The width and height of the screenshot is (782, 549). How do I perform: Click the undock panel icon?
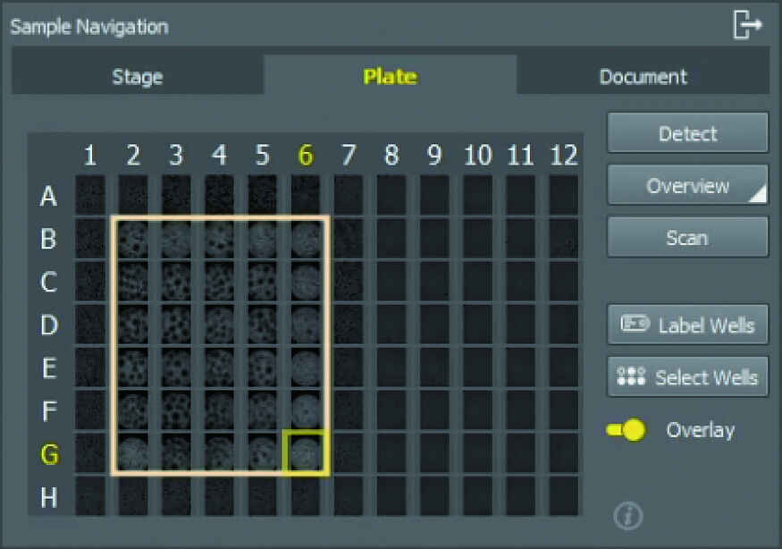pyautogui.click(x=747, y=26)
